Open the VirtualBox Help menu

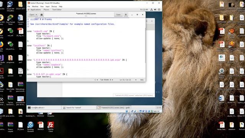point(60,7)
